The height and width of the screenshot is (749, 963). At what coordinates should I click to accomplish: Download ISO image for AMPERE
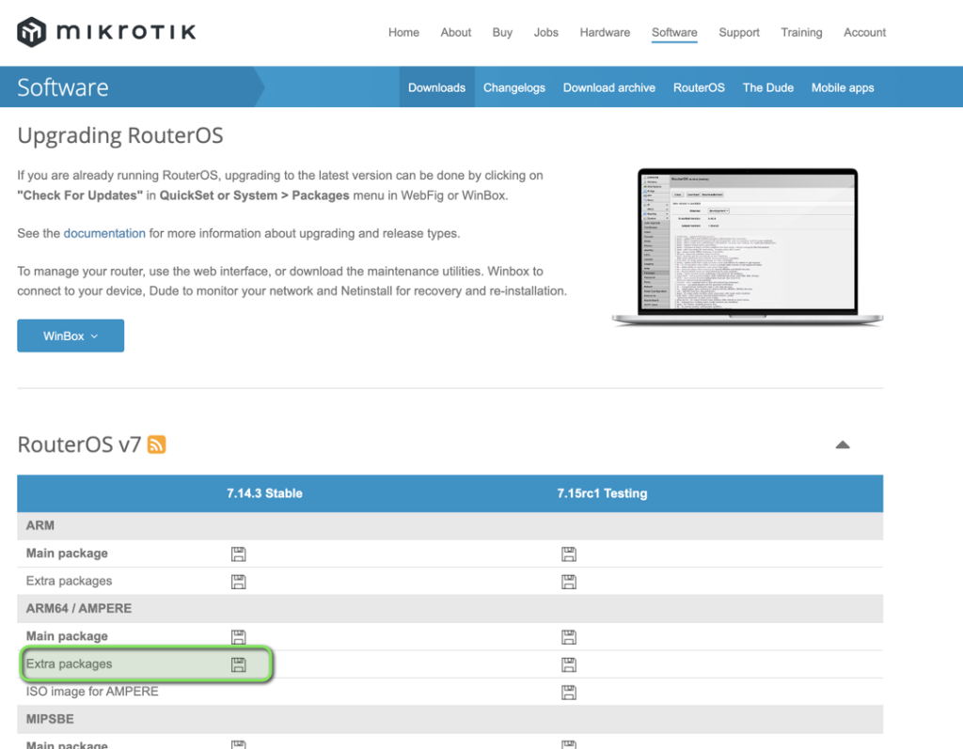pyautogui.click(x=568, y=692)
